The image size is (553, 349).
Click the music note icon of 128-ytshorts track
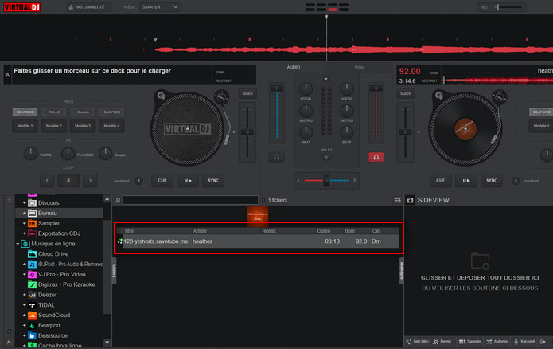click(x=120, y=241)
